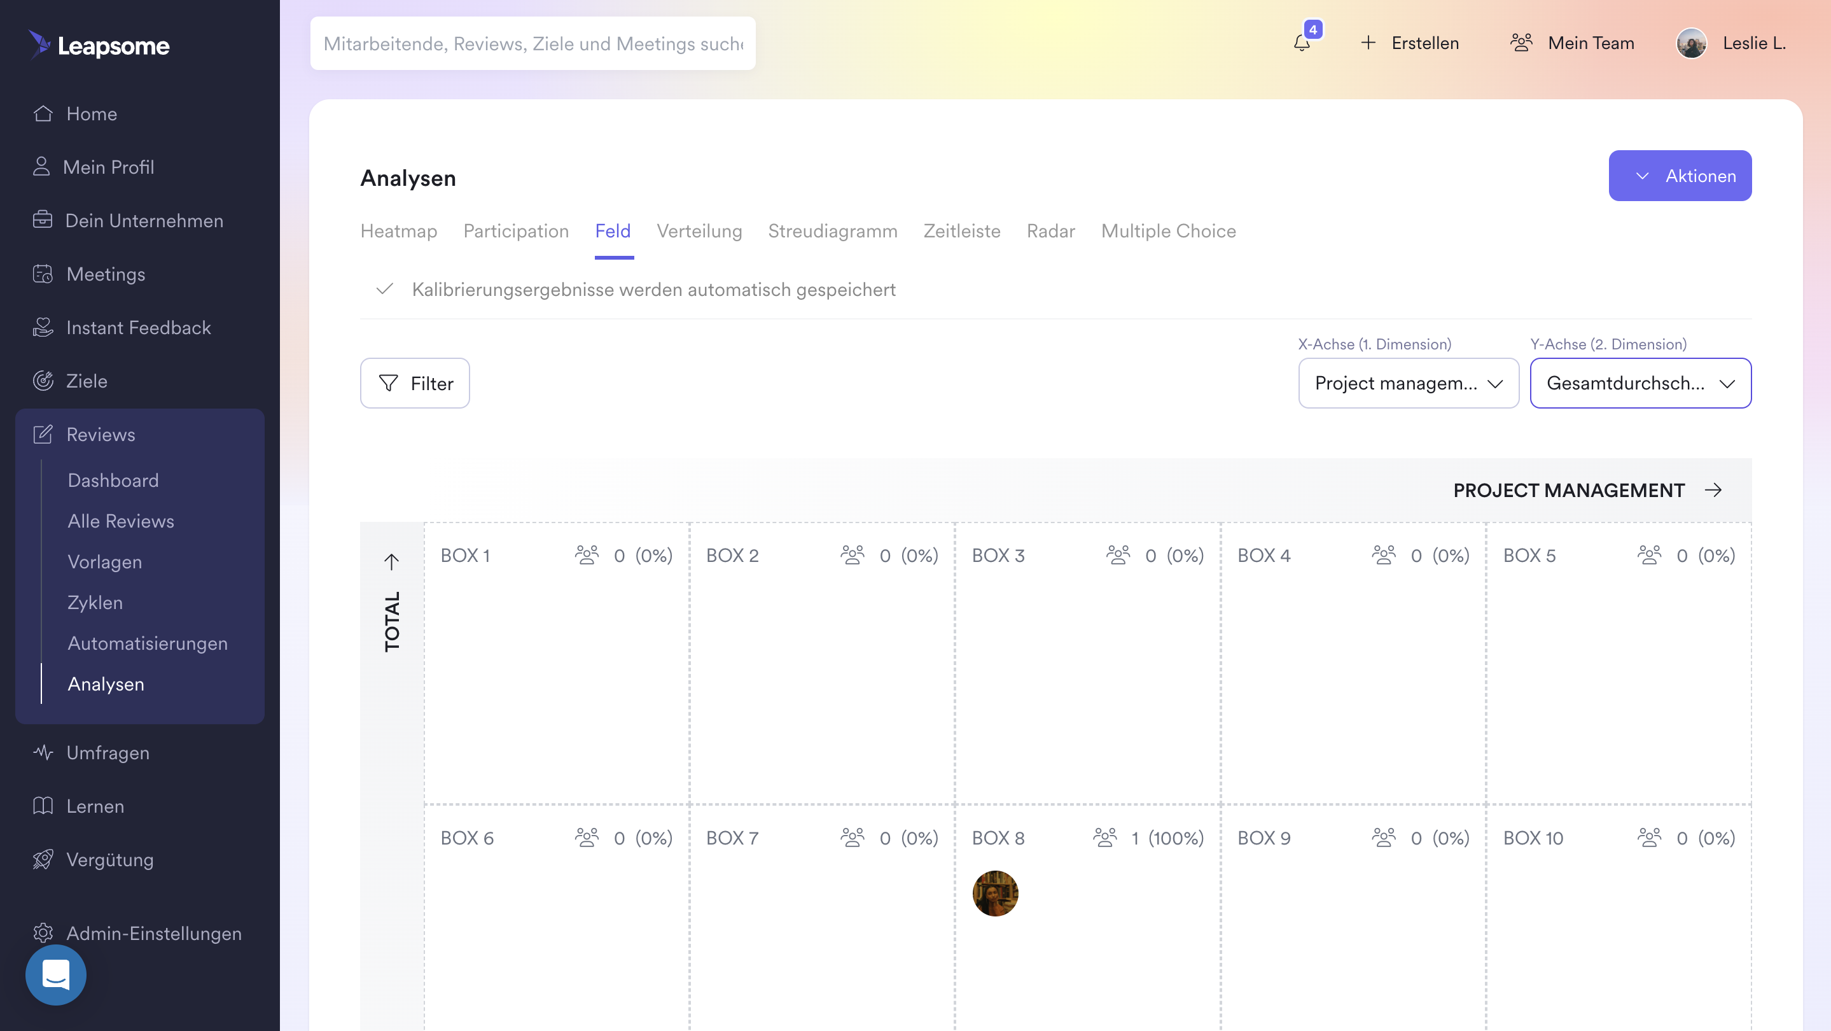The height and width of the screenshot is (1031, 1831).
Task: Click the Project Management right arrow
Action: [1713, 490]
